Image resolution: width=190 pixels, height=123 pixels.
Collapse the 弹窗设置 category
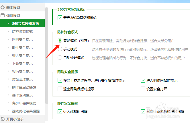point(22,15)
